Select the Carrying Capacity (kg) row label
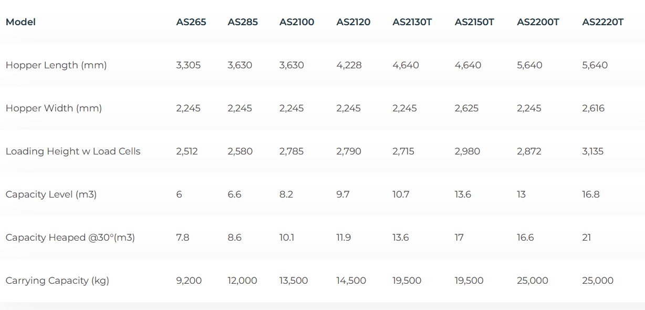The width and height of the screenshot is (645, 310). tap(57, 281)
